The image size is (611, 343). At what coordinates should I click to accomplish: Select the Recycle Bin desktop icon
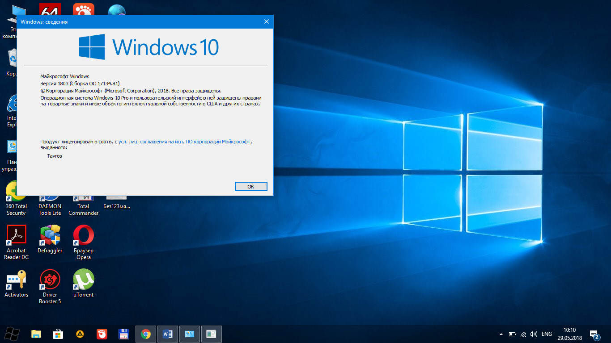tap(11, 63)
